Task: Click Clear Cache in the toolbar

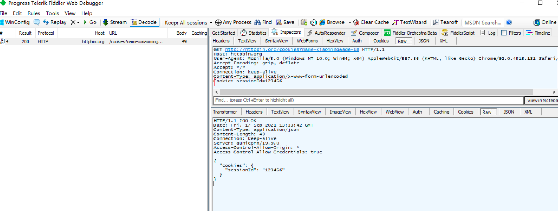Action: point(371,22)
